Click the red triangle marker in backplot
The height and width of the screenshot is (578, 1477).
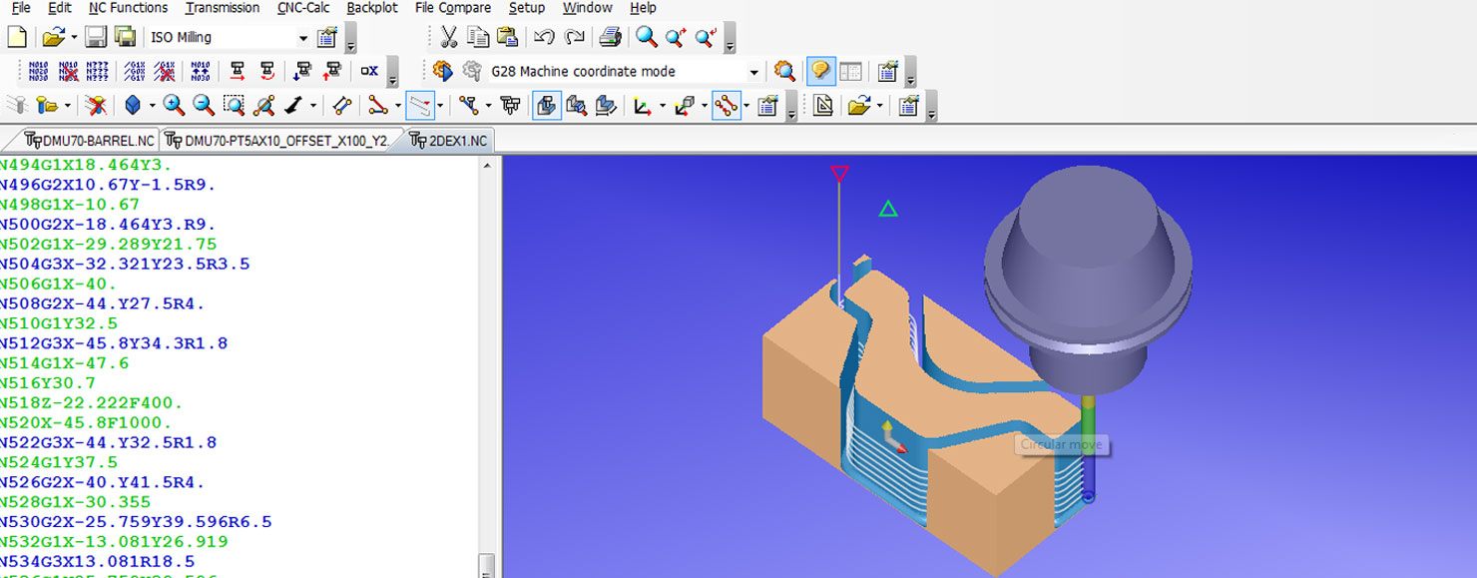click(x=839, y=174)
